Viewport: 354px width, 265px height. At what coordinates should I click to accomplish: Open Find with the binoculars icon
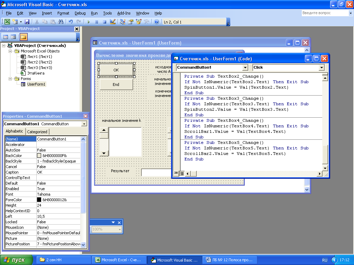(60, 22)
